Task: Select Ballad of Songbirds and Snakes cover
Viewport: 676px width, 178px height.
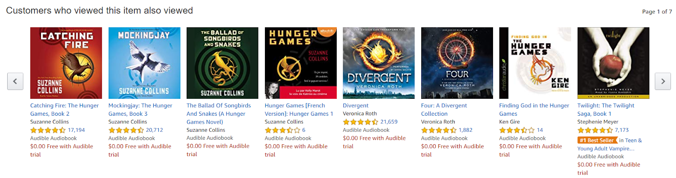Action: click(223, 63)
